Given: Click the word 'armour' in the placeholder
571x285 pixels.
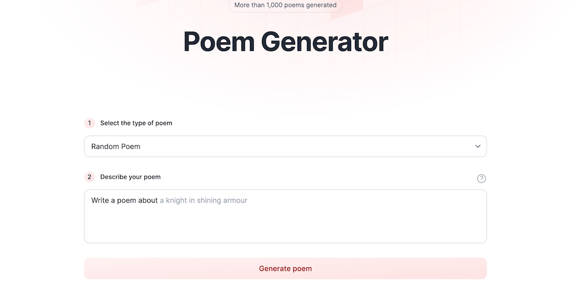Looking at the screenshot, I should pos(235,200).
